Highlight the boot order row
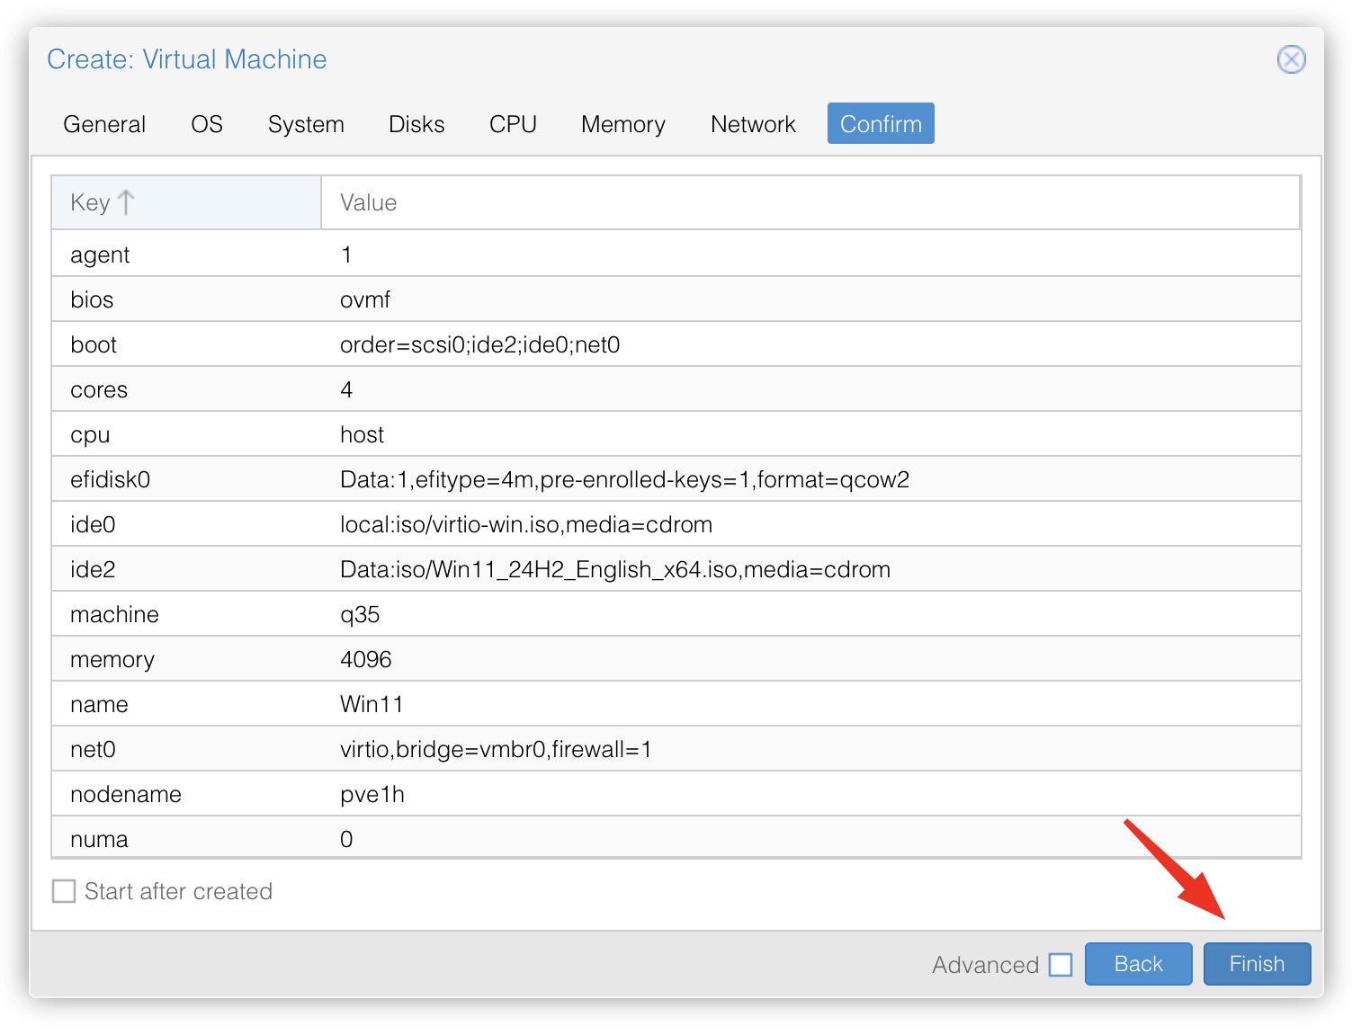 click(479, 344)
